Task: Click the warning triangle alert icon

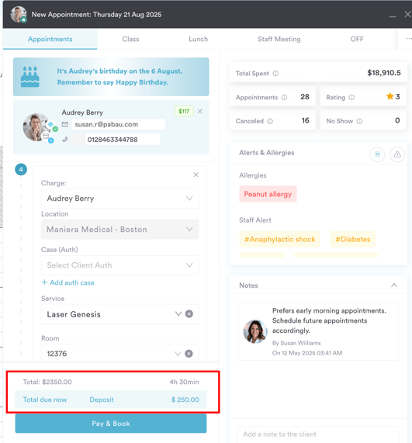Action: tap(397, 154)
